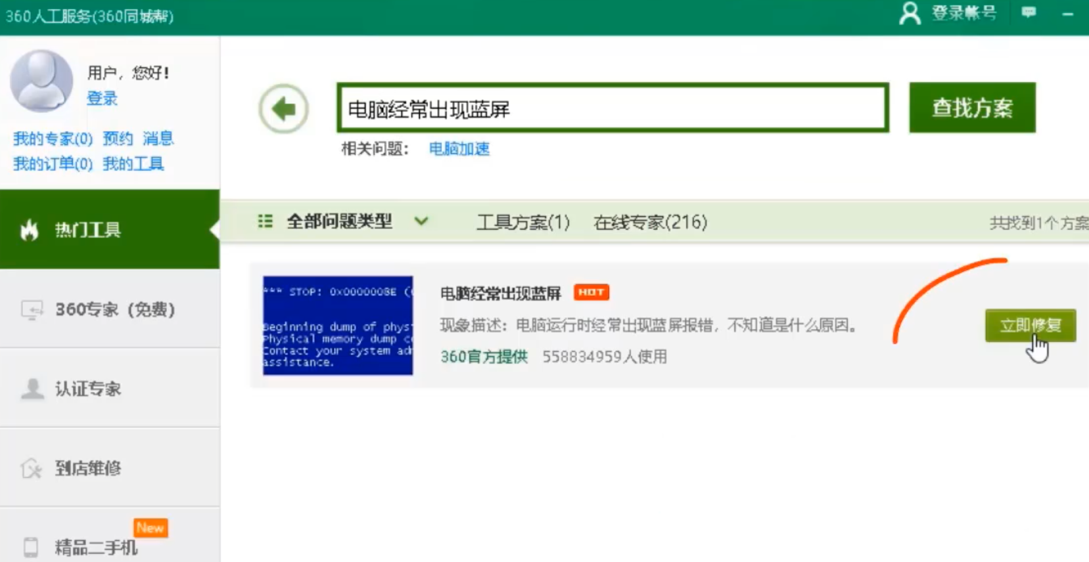Click the repair icon beside 到店维修
The height and width of the screenshot is (562, 1089).
click(x=31, y=468)
